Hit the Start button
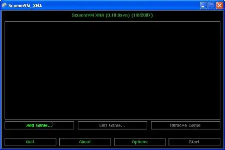 tap(194, 142)
